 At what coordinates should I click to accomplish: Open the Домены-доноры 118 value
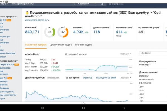[97, 32]
